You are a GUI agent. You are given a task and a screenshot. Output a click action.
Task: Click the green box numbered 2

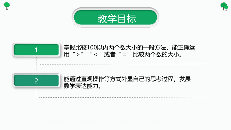point(36,80)
